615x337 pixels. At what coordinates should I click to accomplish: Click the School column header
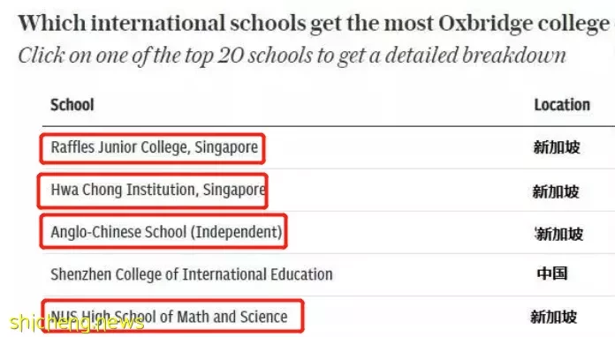click(72, 105)
